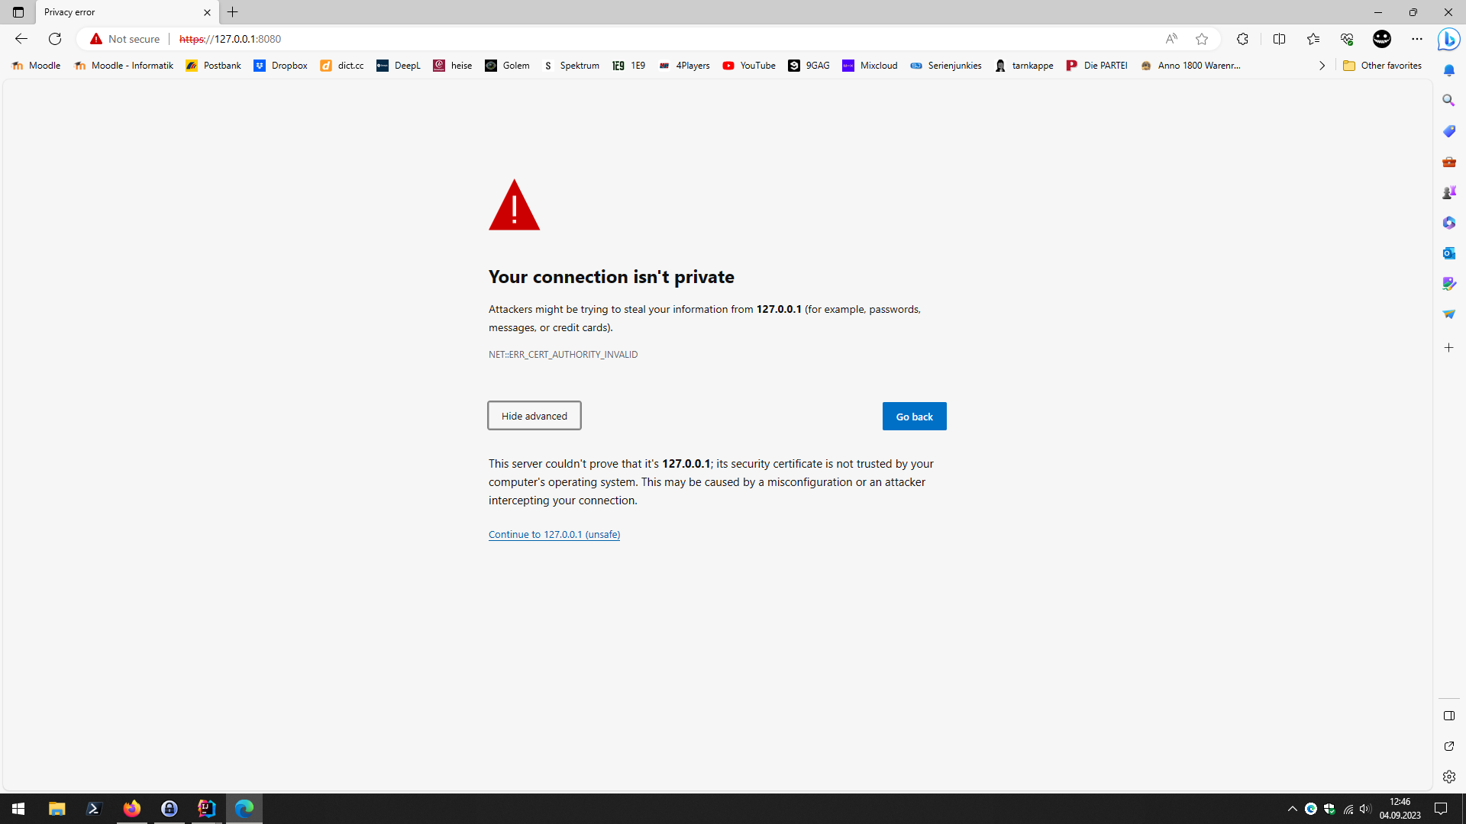
Task: Click Not secure site info indicator
Action: point(125,39)
